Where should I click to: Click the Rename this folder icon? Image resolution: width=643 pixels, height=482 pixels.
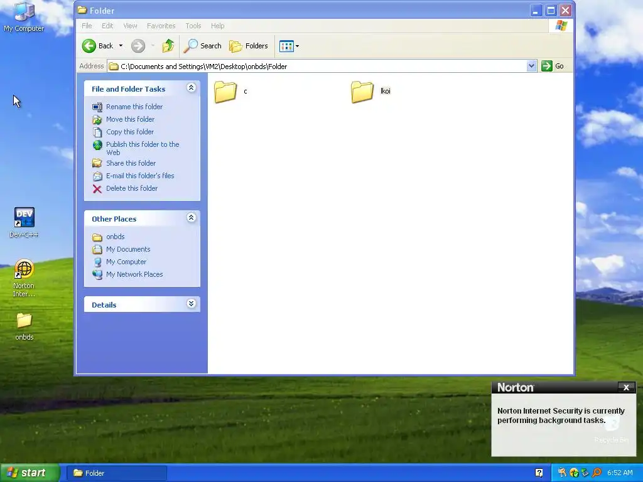97,107
